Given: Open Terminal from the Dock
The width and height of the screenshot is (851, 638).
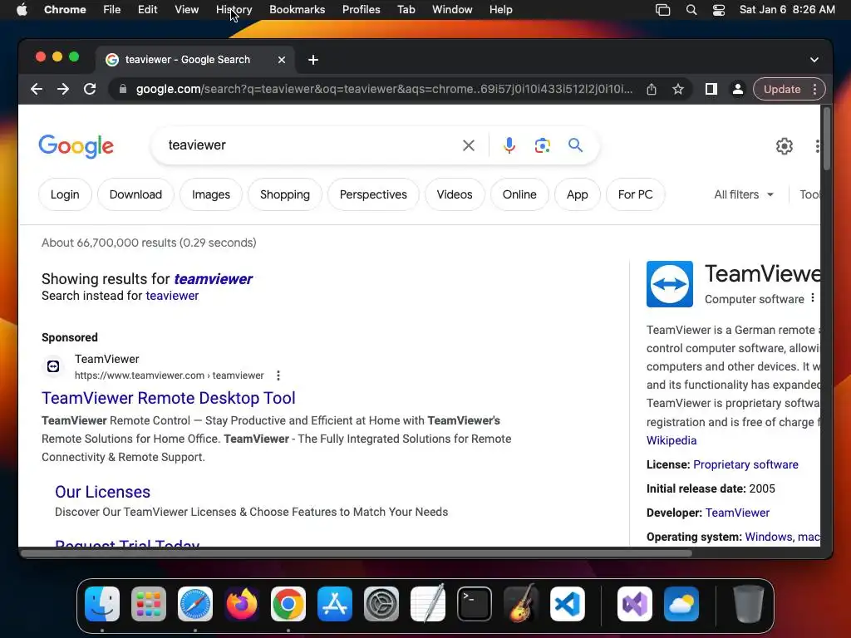Looking at the screenshot, I should tap(475, 604).
